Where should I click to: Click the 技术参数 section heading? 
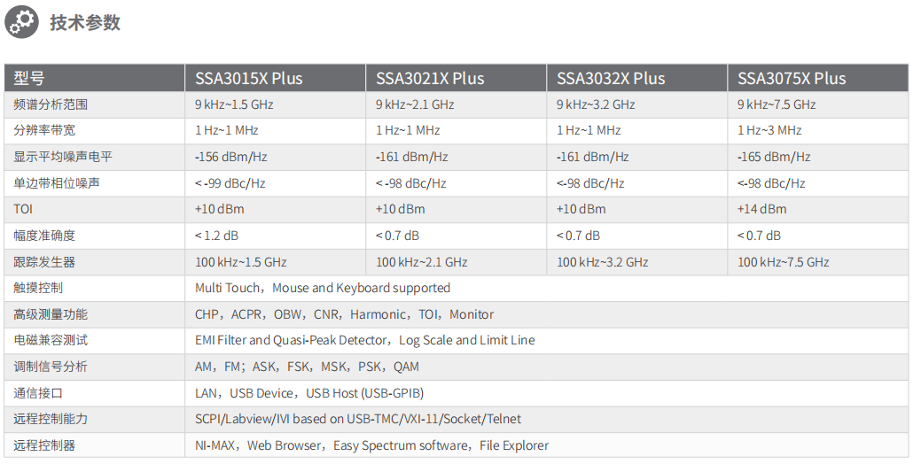pyautogui.click(x=85, y=23)
